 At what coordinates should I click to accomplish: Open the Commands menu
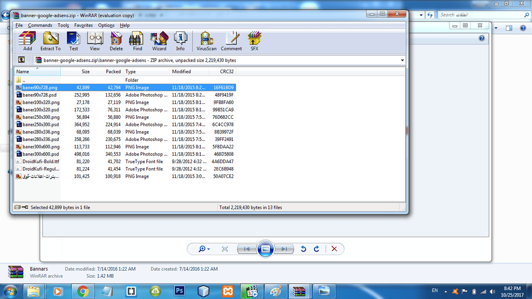(40, 25)
